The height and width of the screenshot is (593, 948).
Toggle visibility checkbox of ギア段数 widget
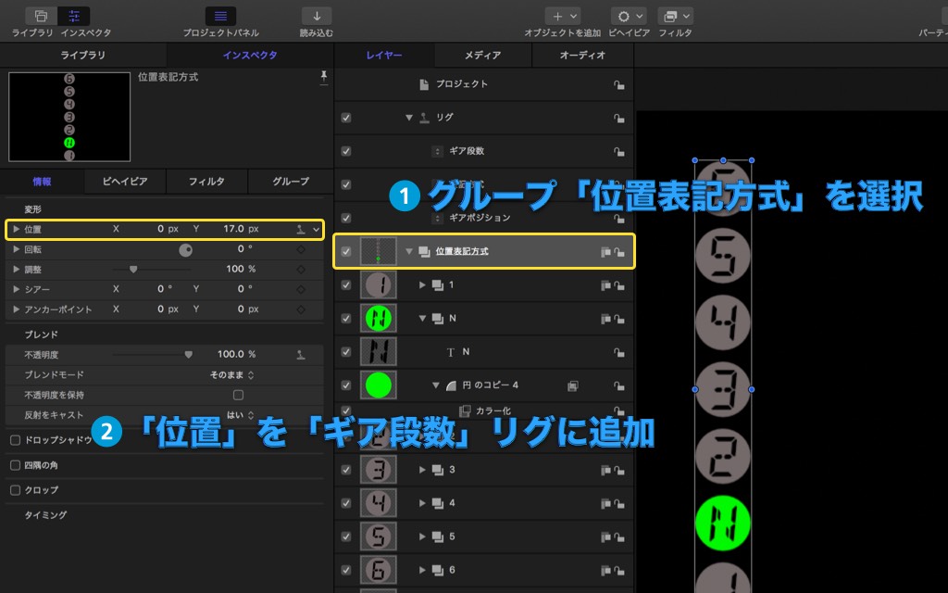click(x=346, y=151)
